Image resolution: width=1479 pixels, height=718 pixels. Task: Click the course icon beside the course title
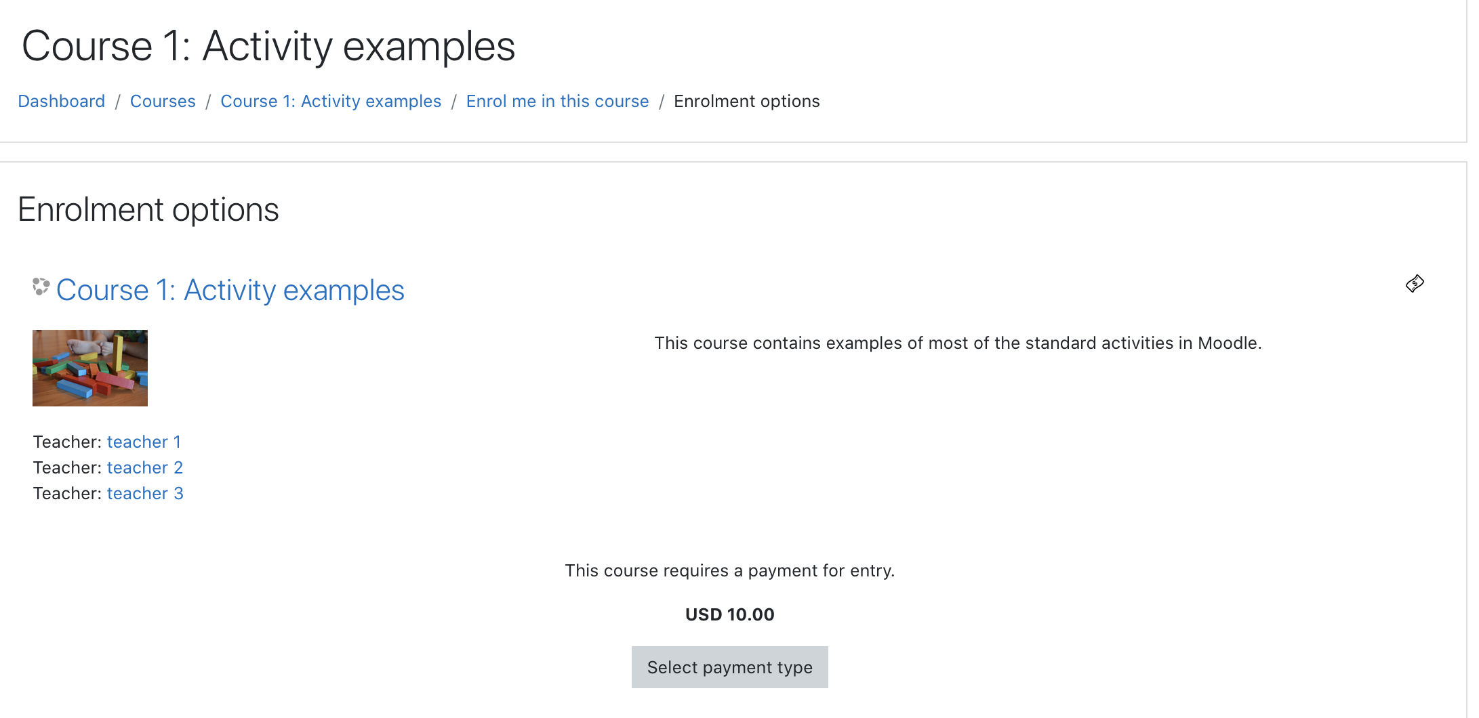[x=41, y=287]
